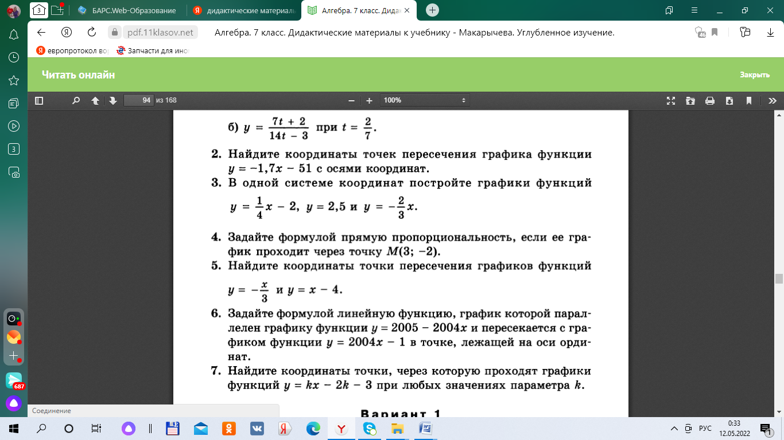Open the PDF find-in-document search
This screenshot has height=440, width=784.
coord(76,100)
